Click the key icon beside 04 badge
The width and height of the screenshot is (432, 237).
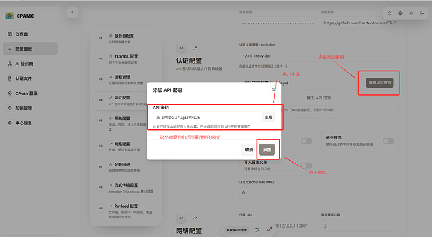click(x=195, y=48)
